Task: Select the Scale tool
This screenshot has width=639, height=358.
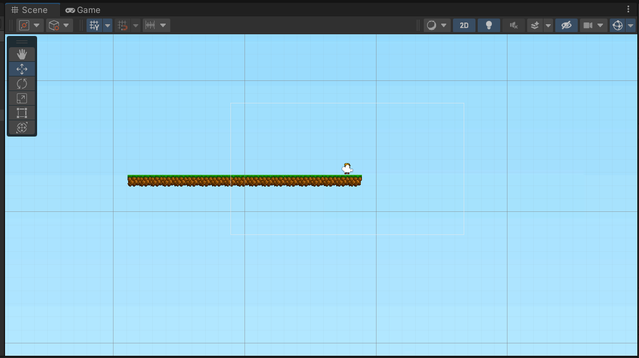Action: 22,98
